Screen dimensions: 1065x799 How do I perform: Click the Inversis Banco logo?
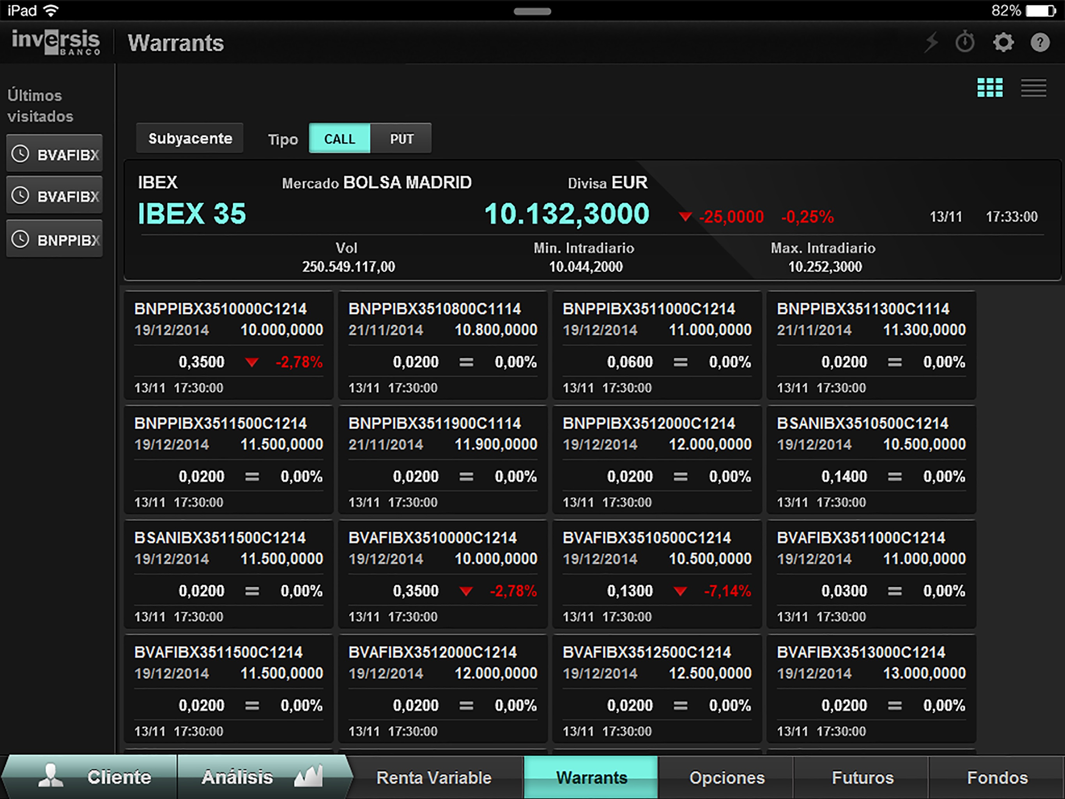click(x=56, y=42)
